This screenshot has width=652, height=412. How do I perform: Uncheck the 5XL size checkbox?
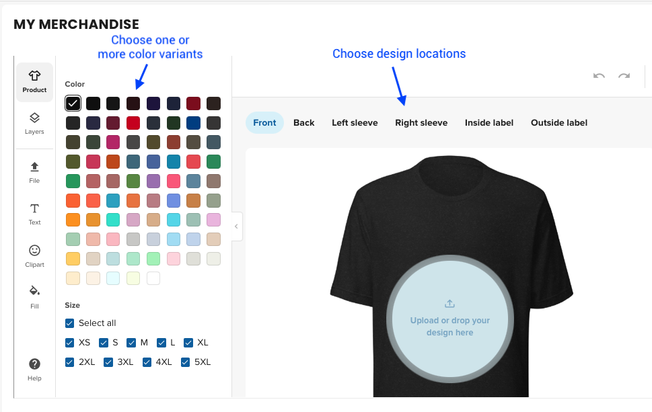pos(186,362)
